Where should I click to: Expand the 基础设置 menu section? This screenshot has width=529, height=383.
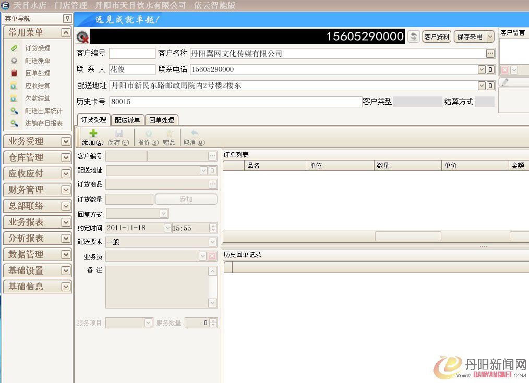66,271
